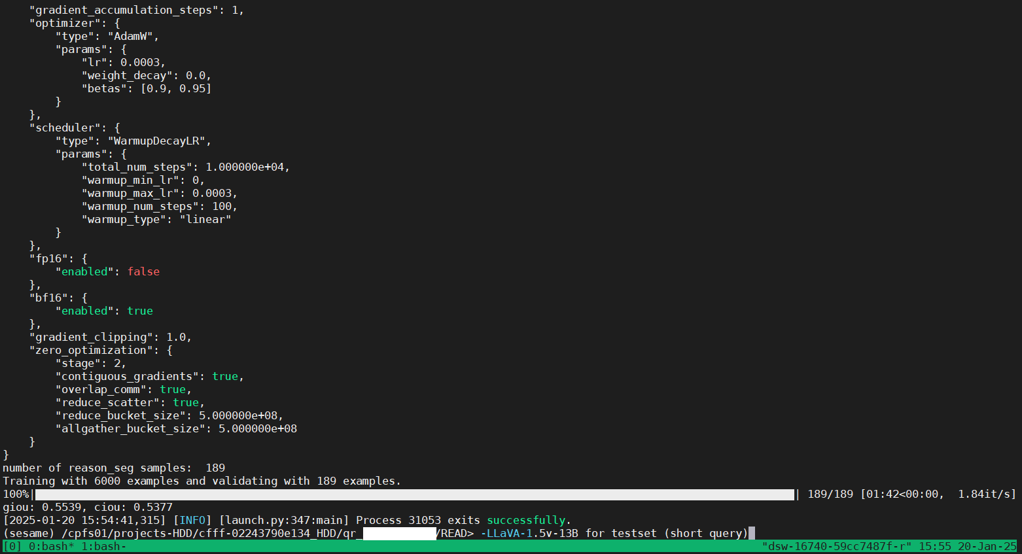
Task: Click the "fp16" key
Action: tap(48, 258)
